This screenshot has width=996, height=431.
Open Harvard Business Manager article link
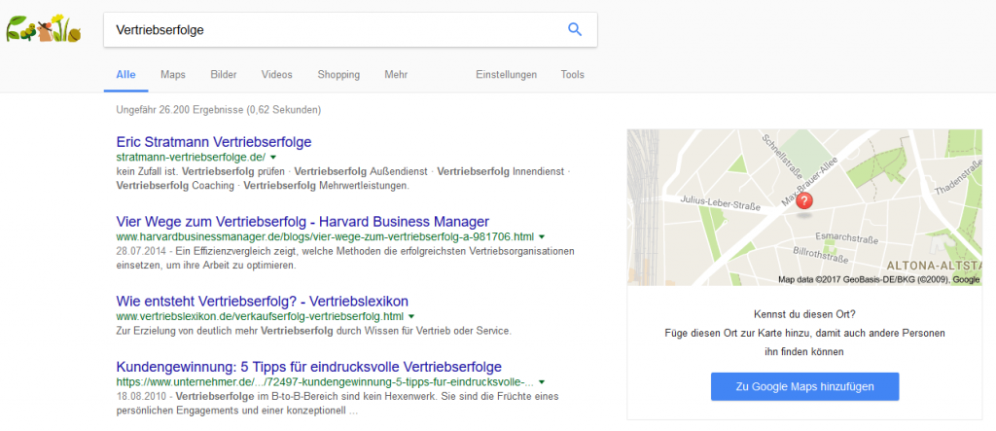(302, 221)
